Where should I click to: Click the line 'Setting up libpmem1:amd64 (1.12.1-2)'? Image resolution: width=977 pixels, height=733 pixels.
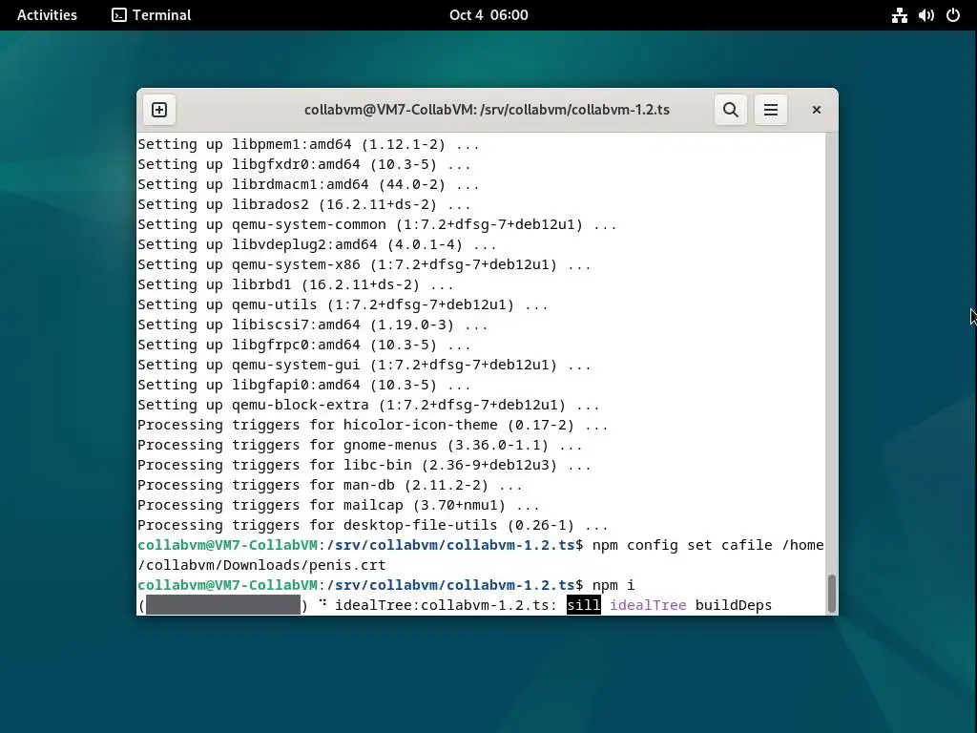(x=308, y=144)
